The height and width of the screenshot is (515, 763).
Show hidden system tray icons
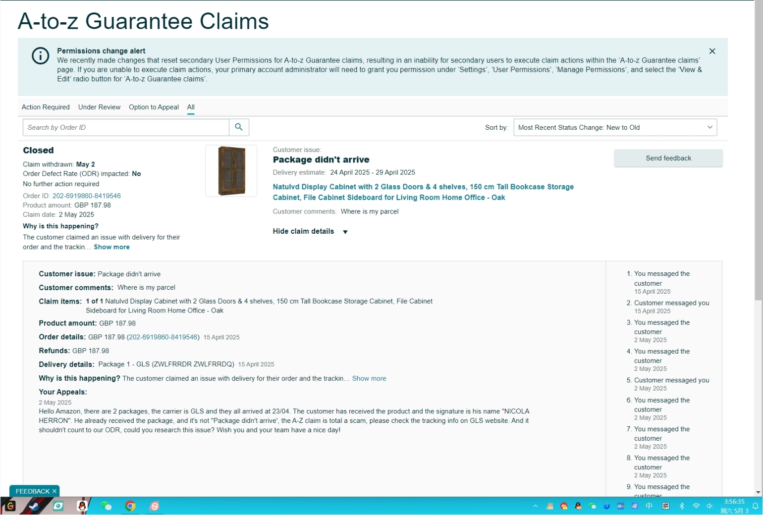pyautogui.click(x=536, y=506)
